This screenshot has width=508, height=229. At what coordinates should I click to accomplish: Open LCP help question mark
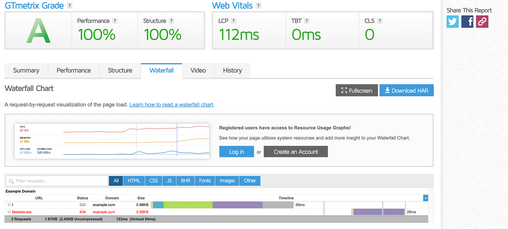click(x=233, y=21)
